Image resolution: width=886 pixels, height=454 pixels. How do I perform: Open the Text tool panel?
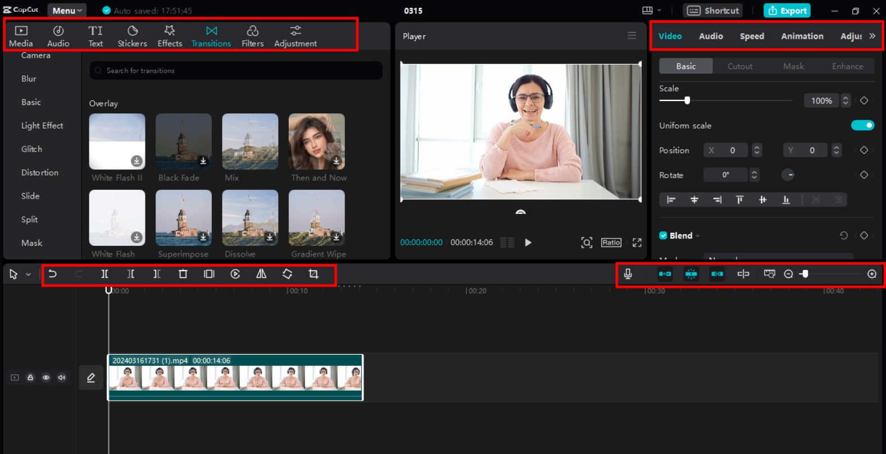coord(96,36)
